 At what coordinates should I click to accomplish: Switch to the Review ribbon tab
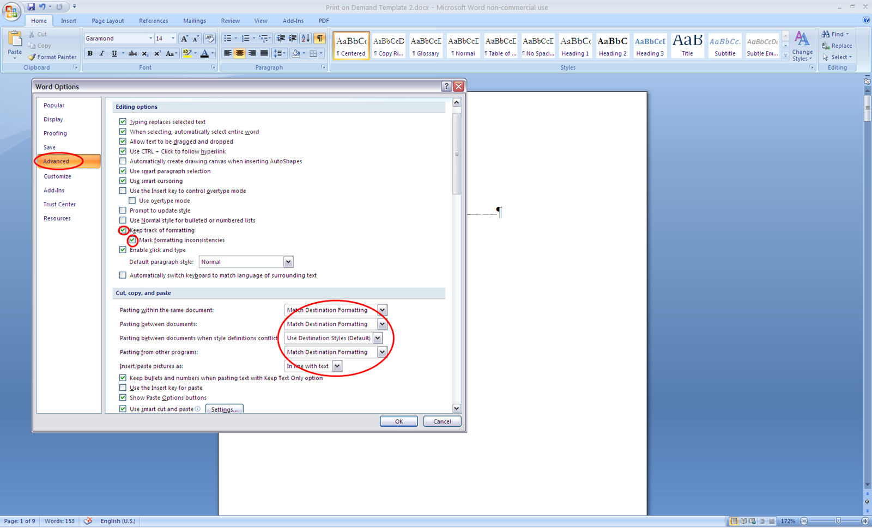pyautogui.click(x=230, y=21)
